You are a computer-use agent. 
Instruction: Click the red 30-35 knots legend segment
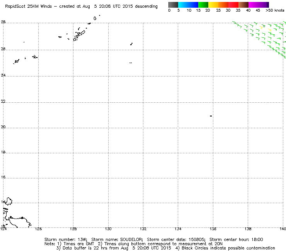(x=233, y=5)
